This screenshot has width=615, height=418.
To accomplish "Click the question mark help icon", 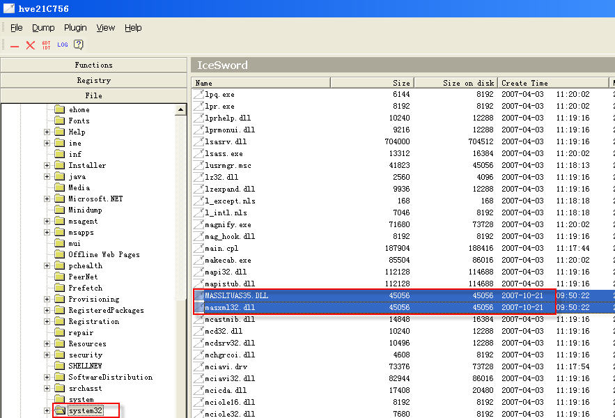I will (x=79, y=45).
